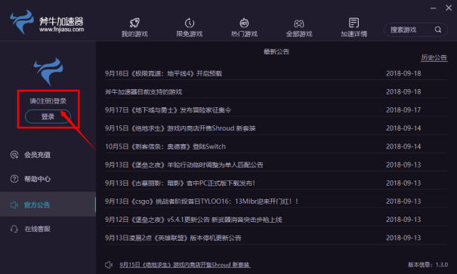Screen dimensions: 457x274
Task: Open 会员充值 menu item
Action: [48, 155]
